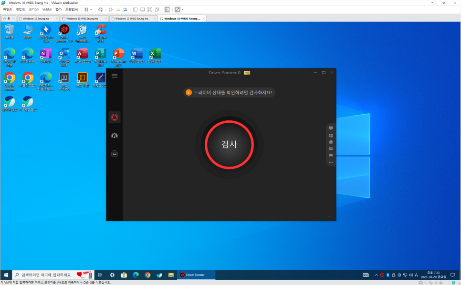Select the 네이버 웨일 desktop shortcut
The image size is (461, 285).
pos(10,104)
